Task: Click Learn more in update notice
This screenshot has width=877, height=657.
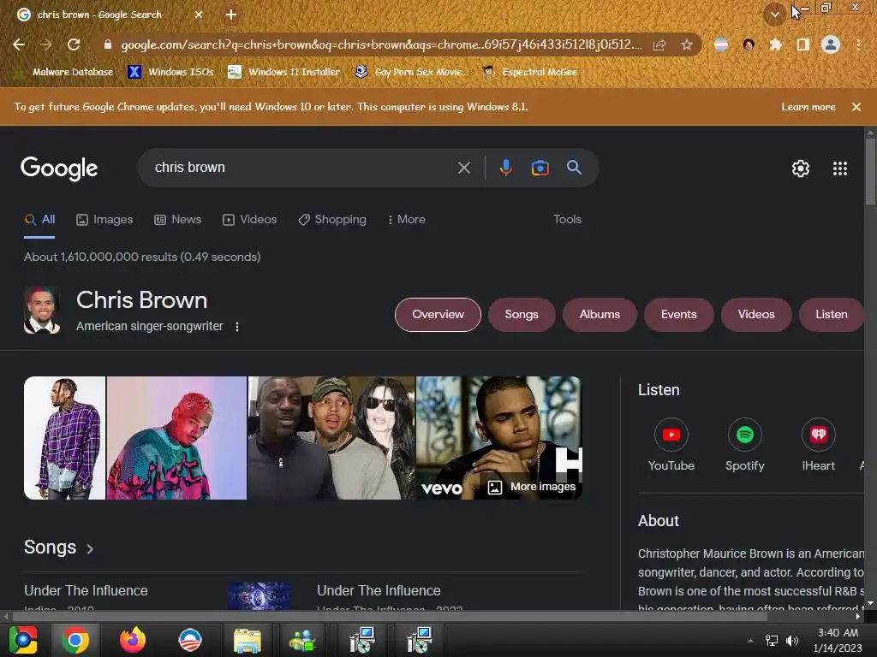Action: (808, 107)
